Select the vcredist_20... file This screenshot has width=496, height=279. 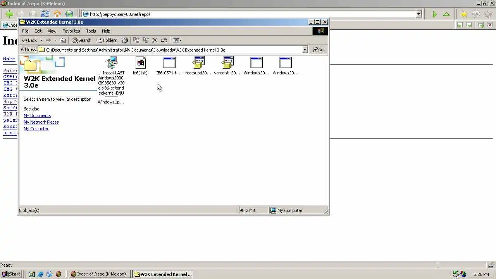click(x=227, y=66)
